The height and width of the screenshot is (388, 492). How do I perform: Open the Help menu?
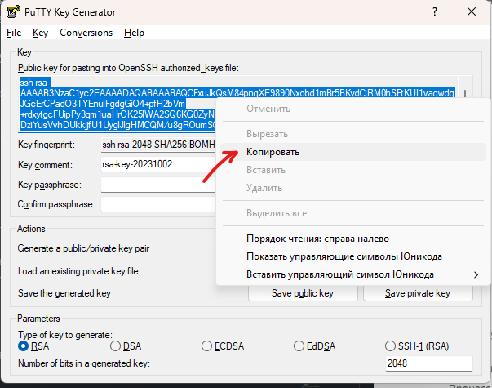coord(134,33)
